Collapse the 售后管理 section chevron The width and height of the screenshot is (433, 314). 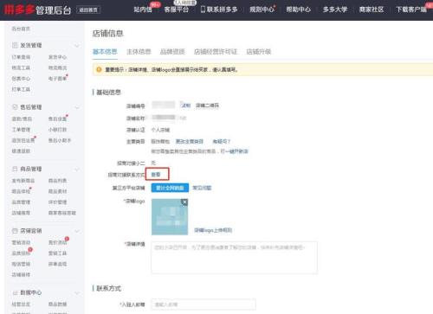pos(77,107)
